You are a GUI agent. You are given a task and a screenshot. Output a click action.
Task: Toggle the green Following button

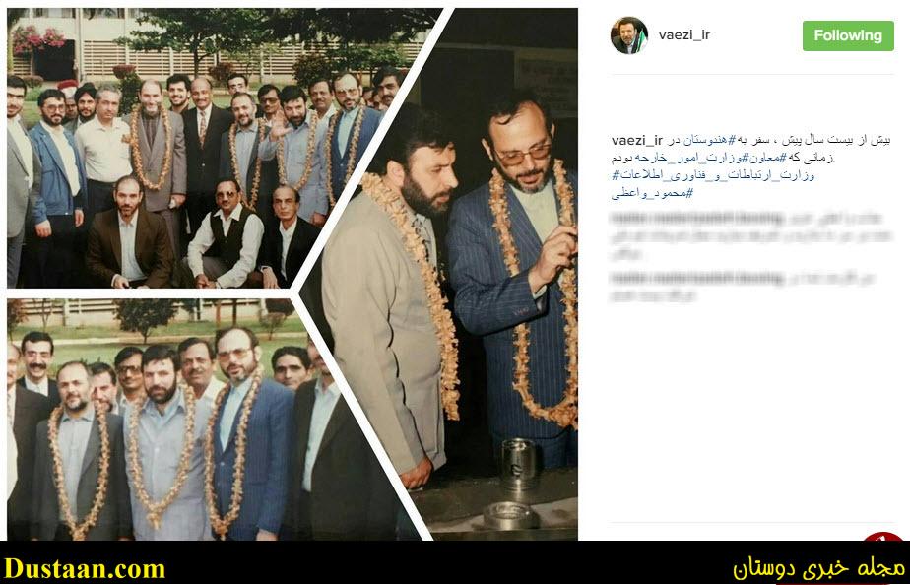coord(848,35)
